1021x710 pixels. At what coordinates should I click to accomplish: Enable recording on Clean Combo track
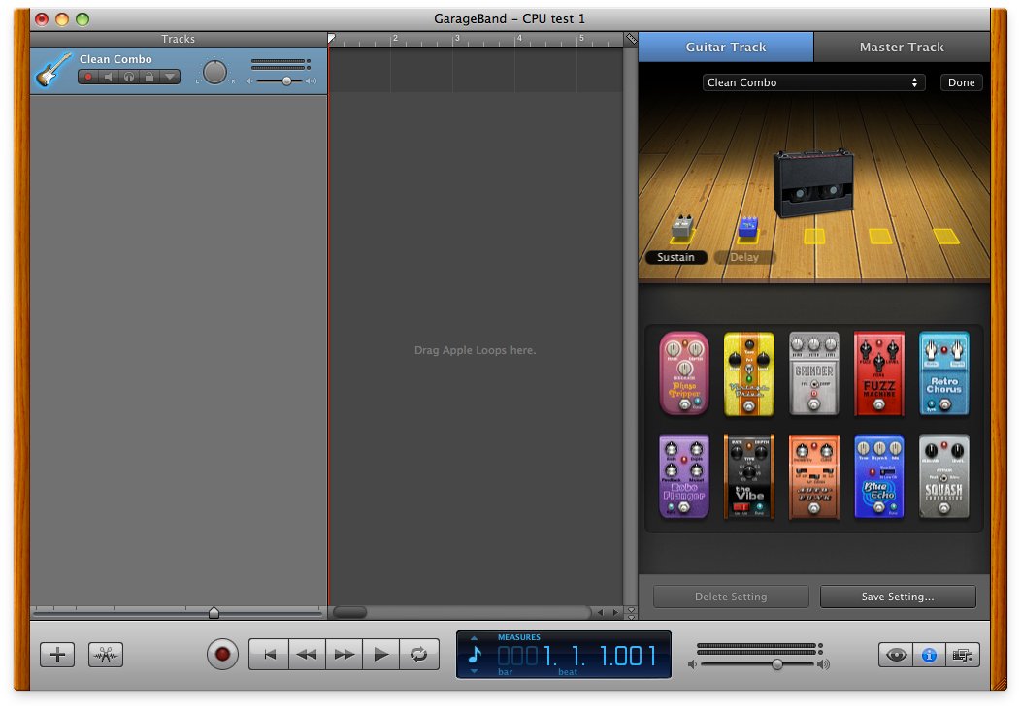coord(88,77)
